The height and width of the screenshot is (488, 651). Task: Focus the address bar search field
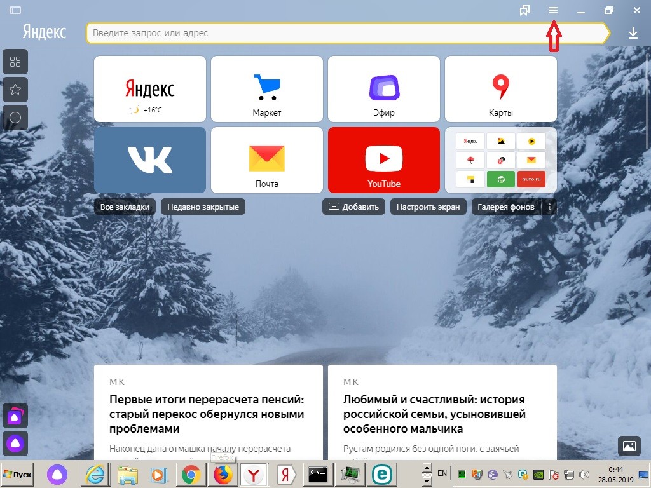click(x=343, y=33)
